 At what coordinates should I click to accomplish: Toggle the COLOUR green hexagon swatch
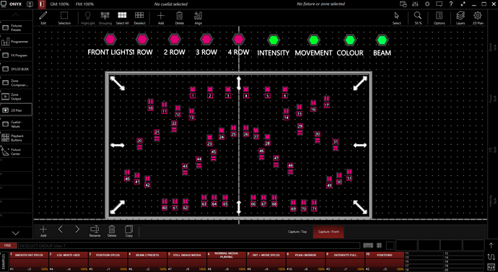tap(350, 40)
